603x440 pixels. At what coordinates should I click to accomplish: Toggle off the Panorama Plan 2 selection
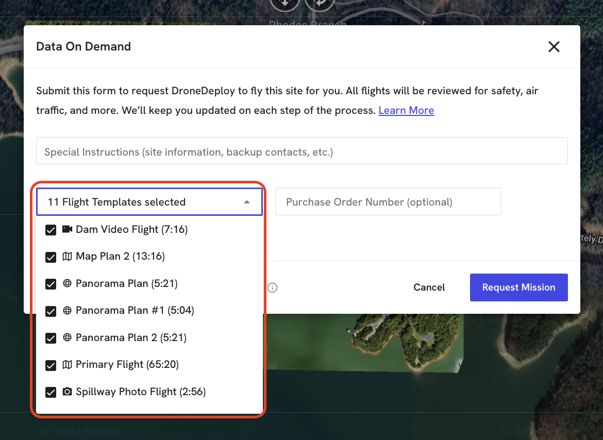click(51, 338)
